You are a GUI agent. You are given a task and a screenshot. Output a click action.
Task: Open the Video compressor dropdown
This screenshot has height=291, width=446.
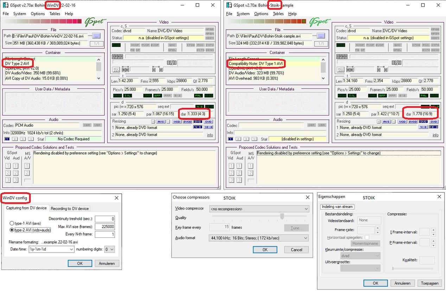[x=259, y=209]
